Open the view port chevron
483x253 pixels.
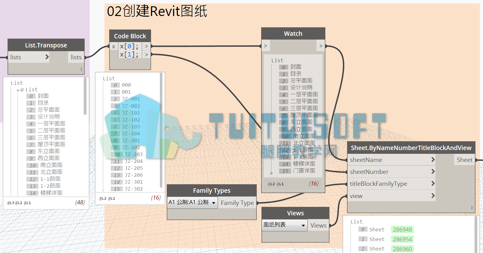[x=433, y=196]
